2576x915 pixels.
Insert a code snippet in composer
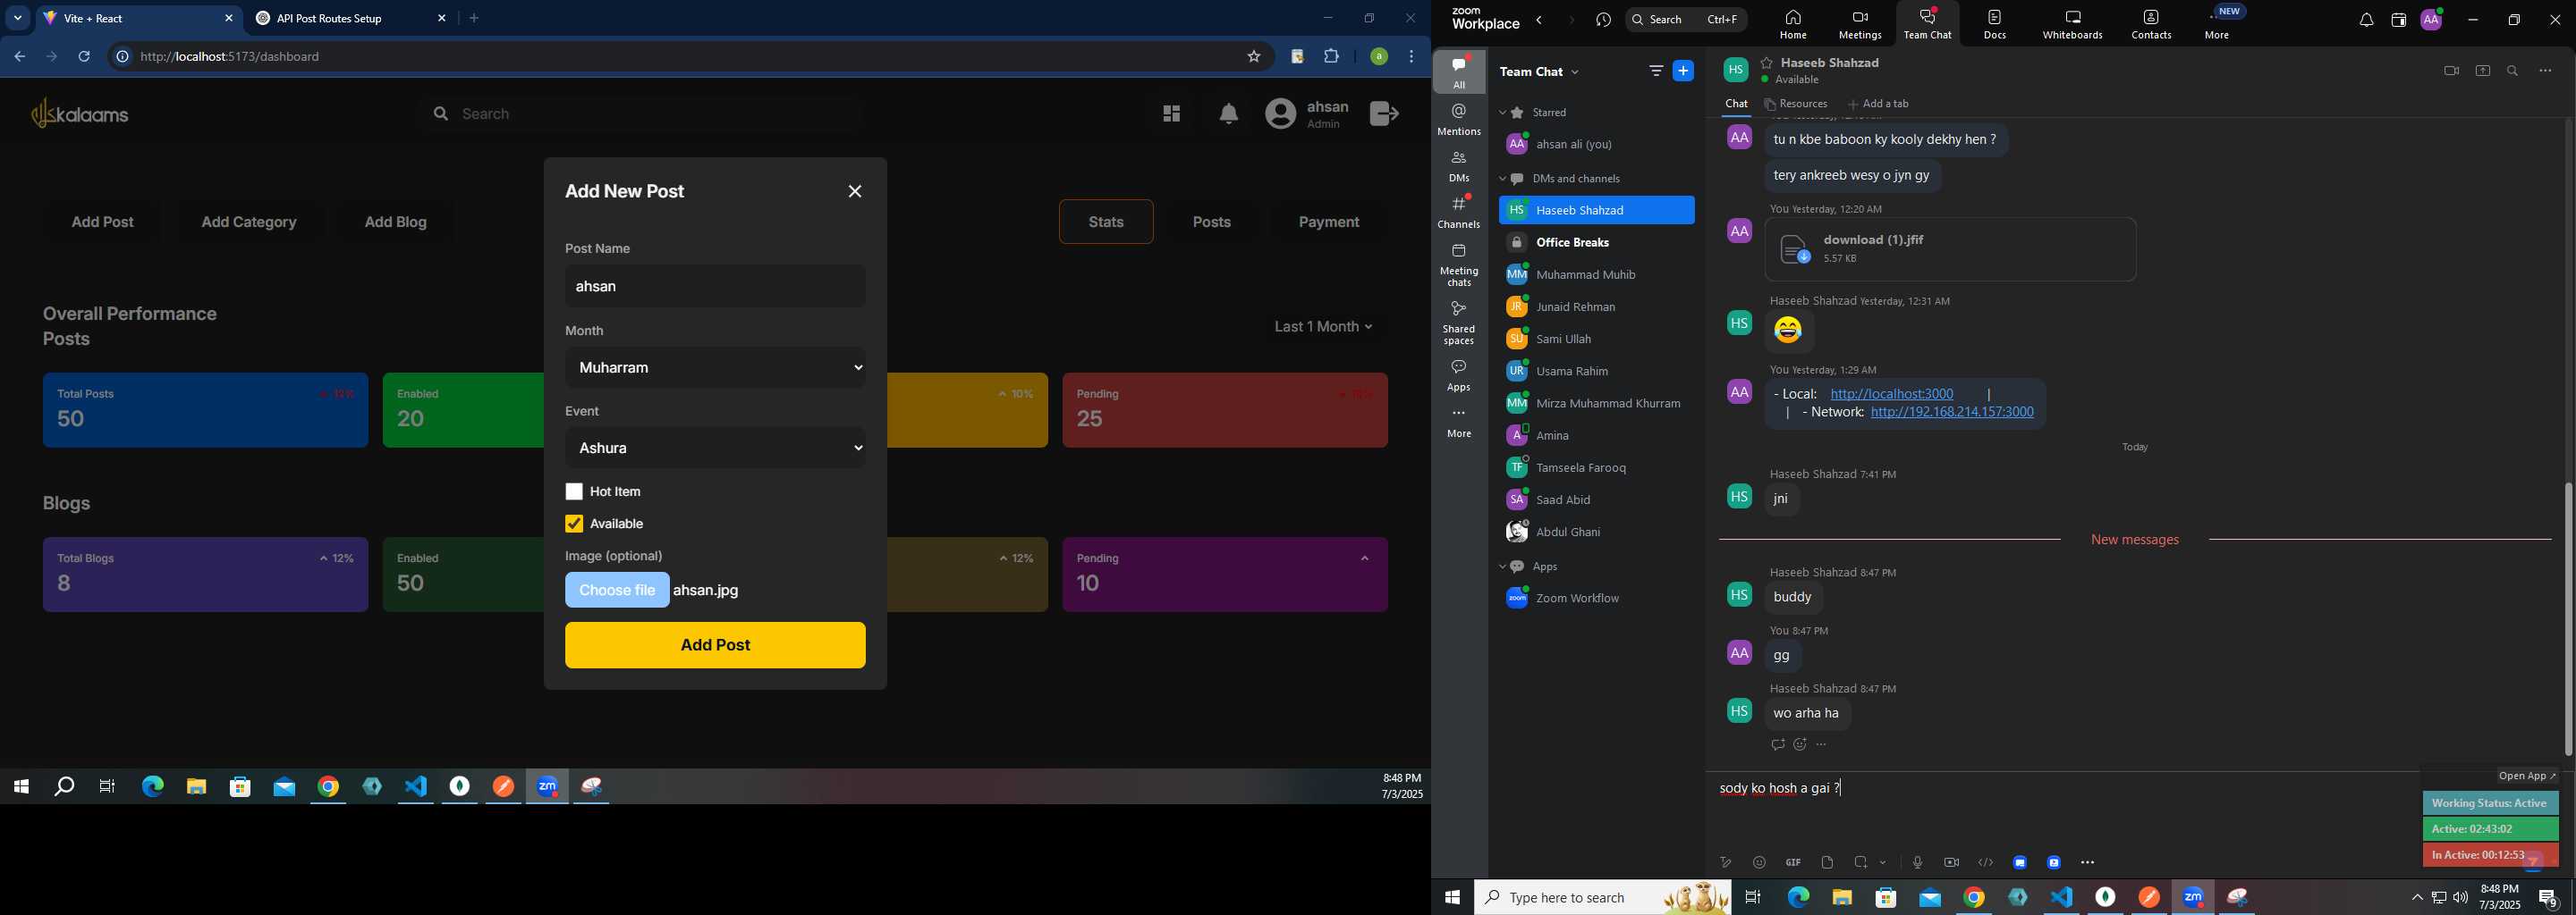[1985, 862]
